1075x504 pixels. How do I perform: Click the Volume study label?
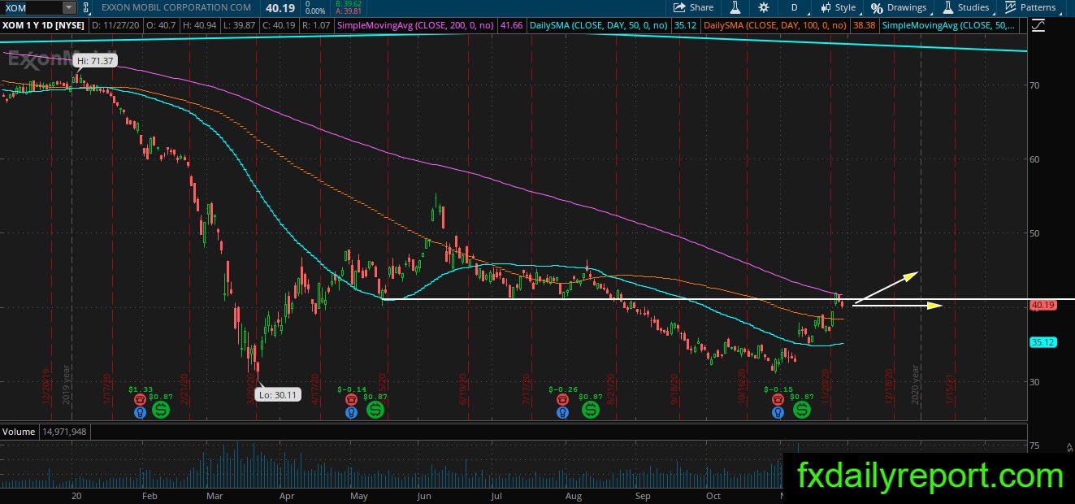click(x=18, y=432)
